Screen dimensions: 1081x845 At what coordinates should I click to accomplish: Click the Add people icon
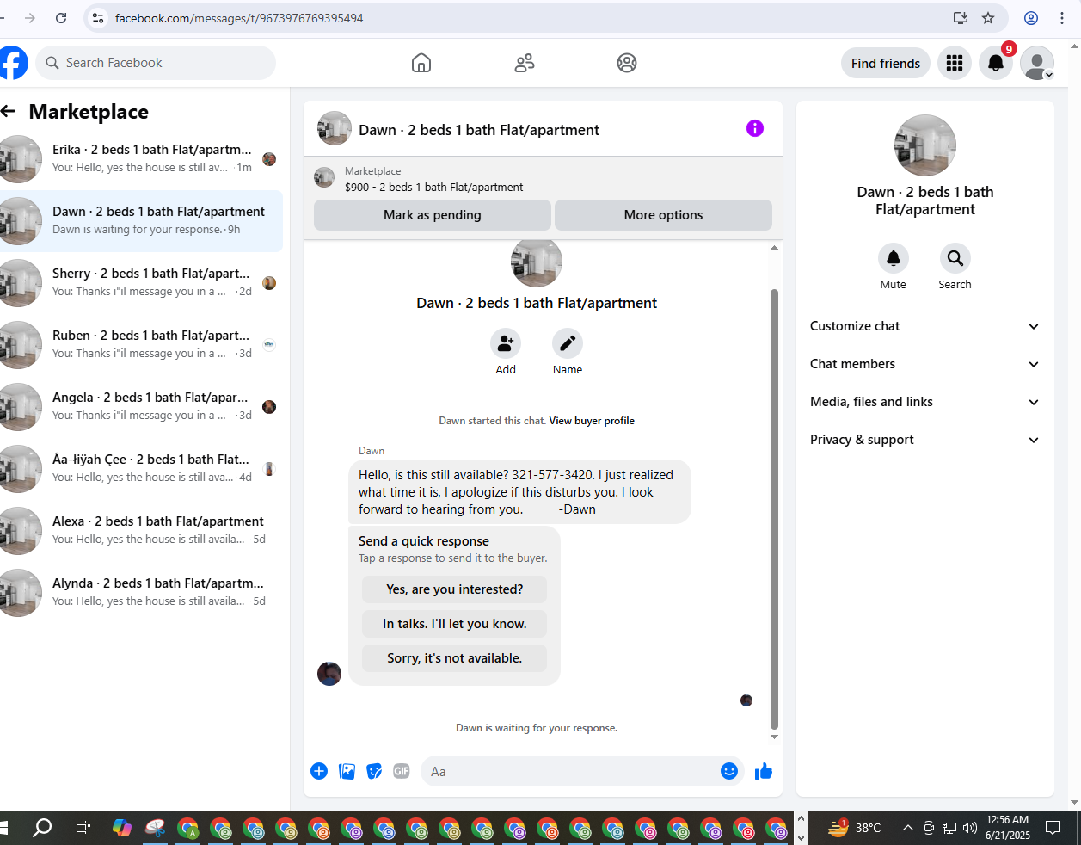coord(506,343)
